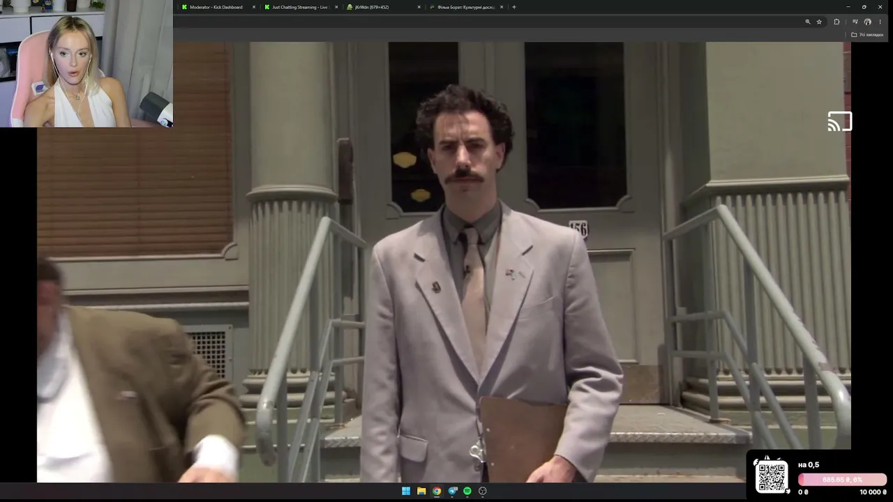The width and height of the screenshot is (893, 502).
Task: Minimize the Chrome browser window
Action: pyautogui.click(x=848, y=7)
